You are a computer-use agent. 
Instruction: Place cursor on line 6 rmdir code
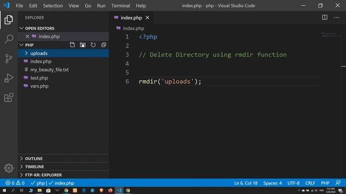click(170, 81)
